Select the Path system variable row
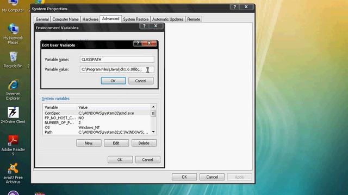The image size is (348, 195). [x=97, y=132]
